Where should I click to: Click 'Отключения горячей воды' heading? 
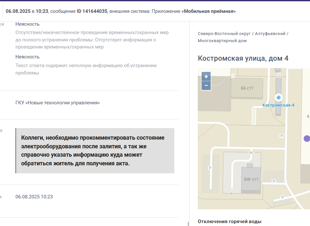tap(230, 222)
